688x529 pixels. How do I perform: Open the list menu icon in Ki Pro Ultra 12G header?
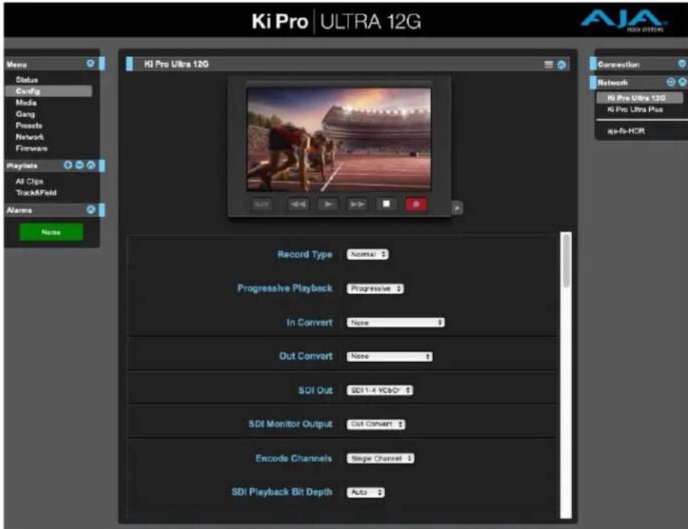pos(549,65)
